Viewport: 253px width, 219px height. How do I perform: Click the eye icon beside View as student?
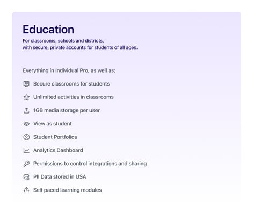coord(26,124)
